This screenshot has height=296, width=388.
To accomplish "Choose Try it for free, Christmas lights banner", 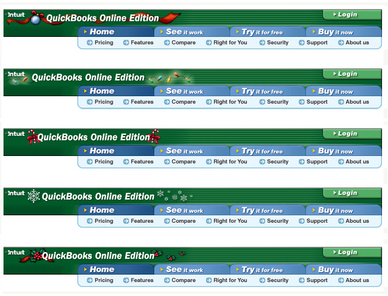I will point(268,91).
